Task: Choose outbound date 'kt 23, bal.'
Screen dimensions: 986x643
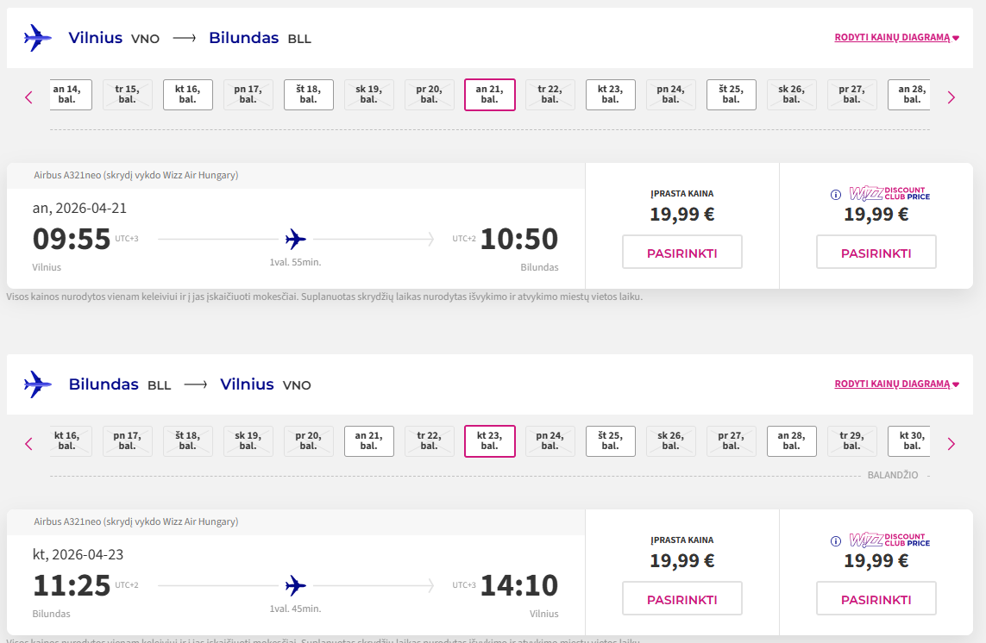Action: [610, 94]
